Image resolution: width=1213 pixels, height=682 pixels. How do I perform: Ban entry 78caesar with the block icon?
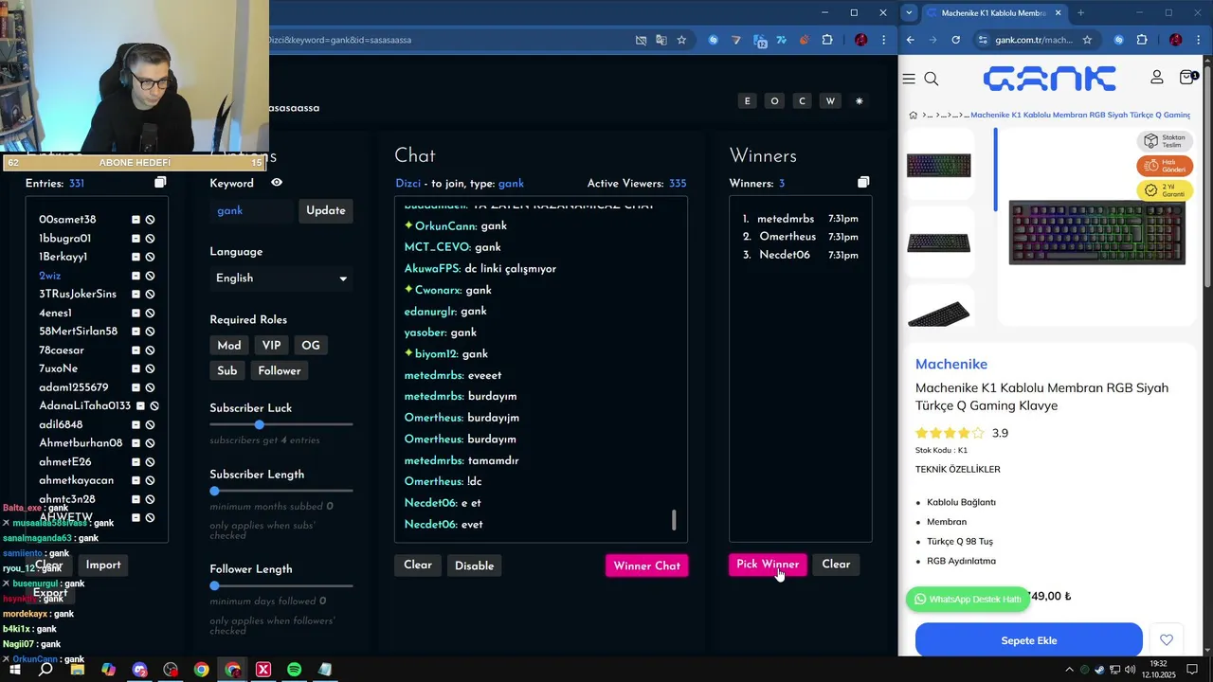(150, 350)
